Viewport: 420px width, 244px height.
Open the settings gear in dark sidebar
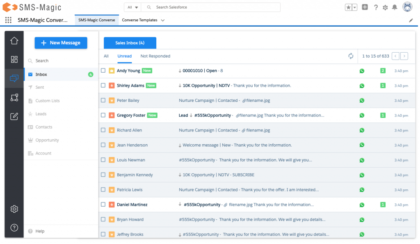click(14, 209)
